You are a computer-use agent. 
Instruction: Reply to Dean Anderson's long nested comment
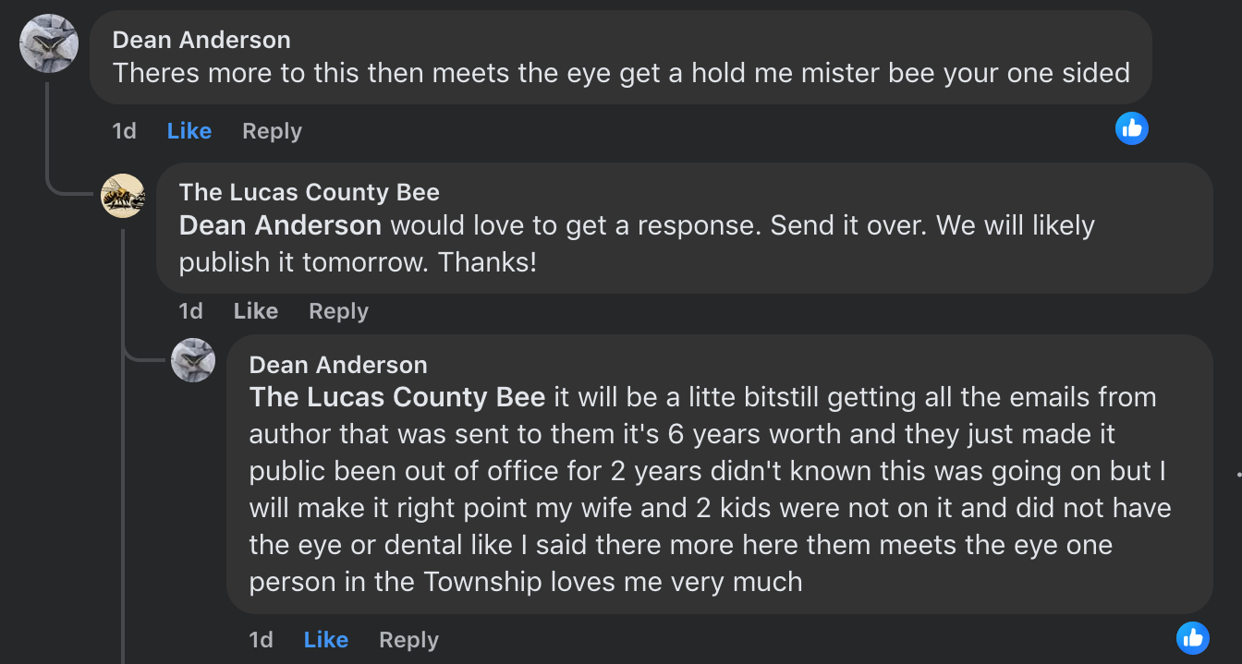pos(408,640)
